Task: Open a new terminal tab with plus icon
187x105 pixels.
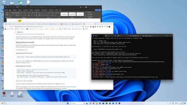Action: 156,36
